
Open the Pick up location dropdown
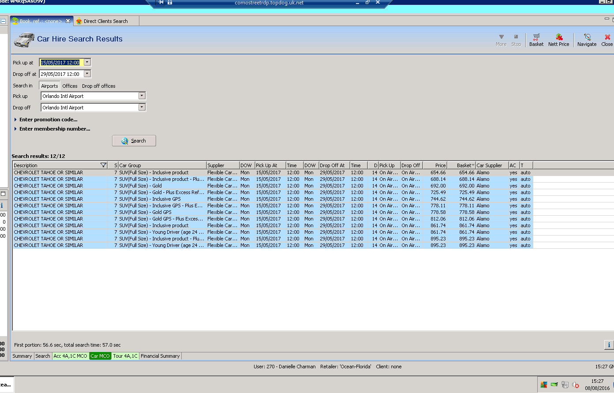[x=142, y=96]
